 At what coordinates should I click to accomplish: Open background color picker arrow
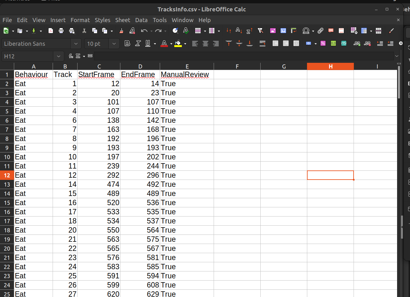185,44
